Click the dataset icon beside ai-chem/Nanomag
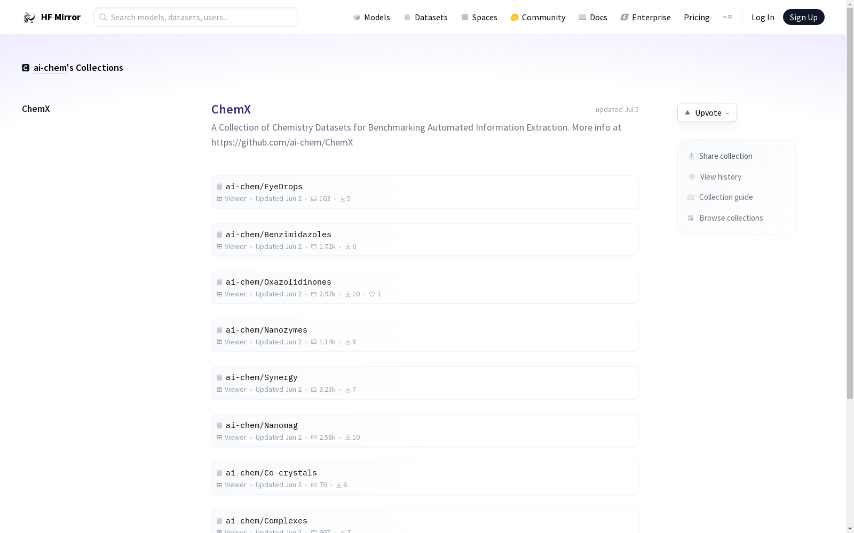Screen dimensions: 854x533 219,426
